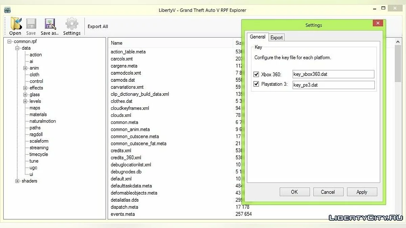This screenshot has width=406, height=228.
Task: Toggle the Playstation 3 key checkbox
Action: (x=256, y=84)
